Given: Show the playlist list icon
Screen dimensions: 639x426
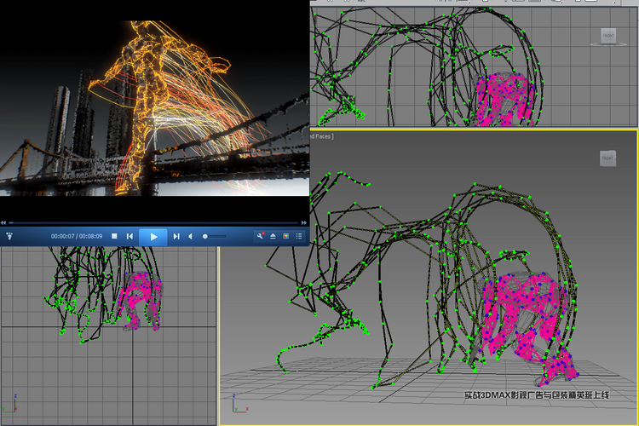Looking at the screenshot, I should pyautogui.click(x=299, y=237).
